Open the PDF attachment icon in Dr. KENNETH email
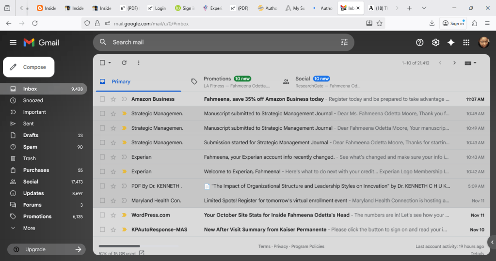The width and height of the screenshot is (496, 261). 207,186
